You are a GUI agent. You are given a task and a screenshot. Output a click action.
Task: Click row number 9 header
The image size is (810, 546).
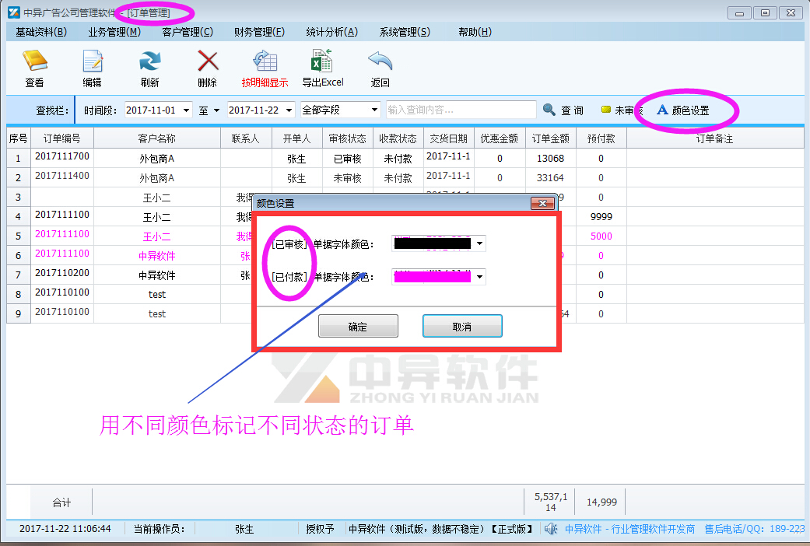tap(19, 314)
